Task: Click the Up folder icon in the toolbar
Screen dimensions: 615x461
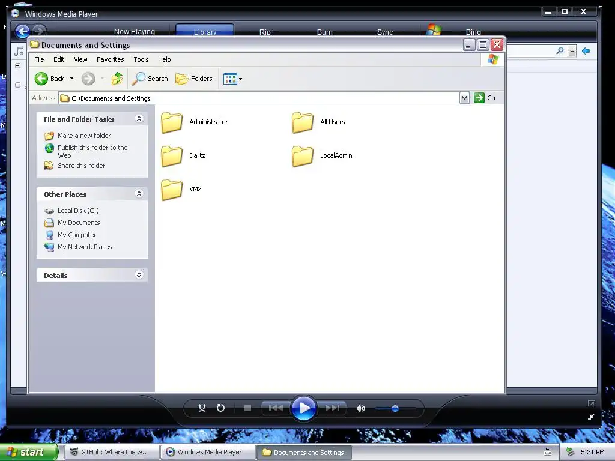Action: [x=117, y=79]
